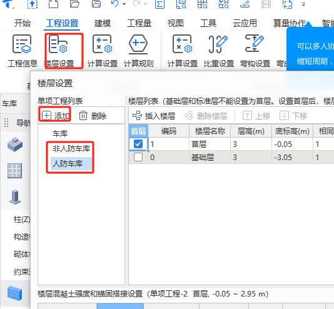334x309 pixels.
Task: Click the column pillar icon in sidebar
Action: [x=15, y=197]
